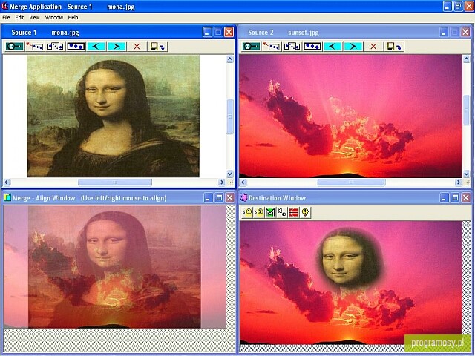Image resolution: width=475 pixels, height=356 pixels.
Task: Click the red-arrow dotted box icon in Source 1 toolbar
Action: (35, 46)
